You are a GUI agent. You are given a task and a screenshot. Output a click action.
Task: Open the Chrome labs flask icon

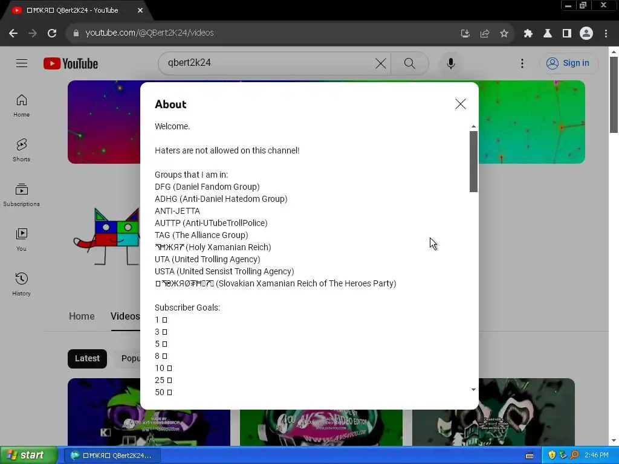548,34
